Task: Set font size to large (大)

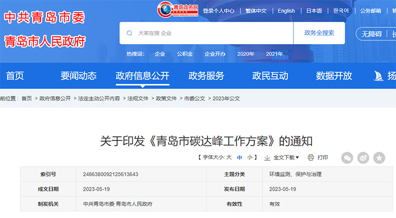Action: click(x=229, y=157)
